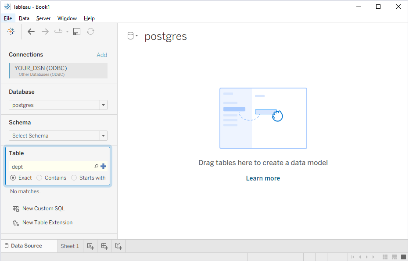
Task: Open the Select Schema dropdown
Action: (104, 135)
